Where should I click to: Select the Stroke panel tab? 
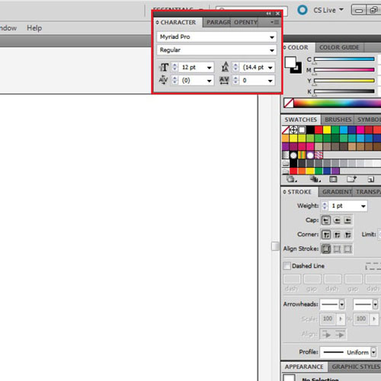299,192
